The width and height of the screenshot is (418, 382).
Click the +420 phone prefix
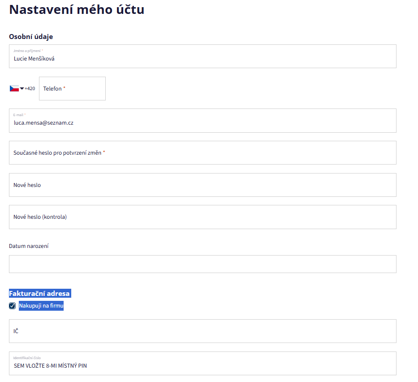pyautogui.click(x=30, y=89)
